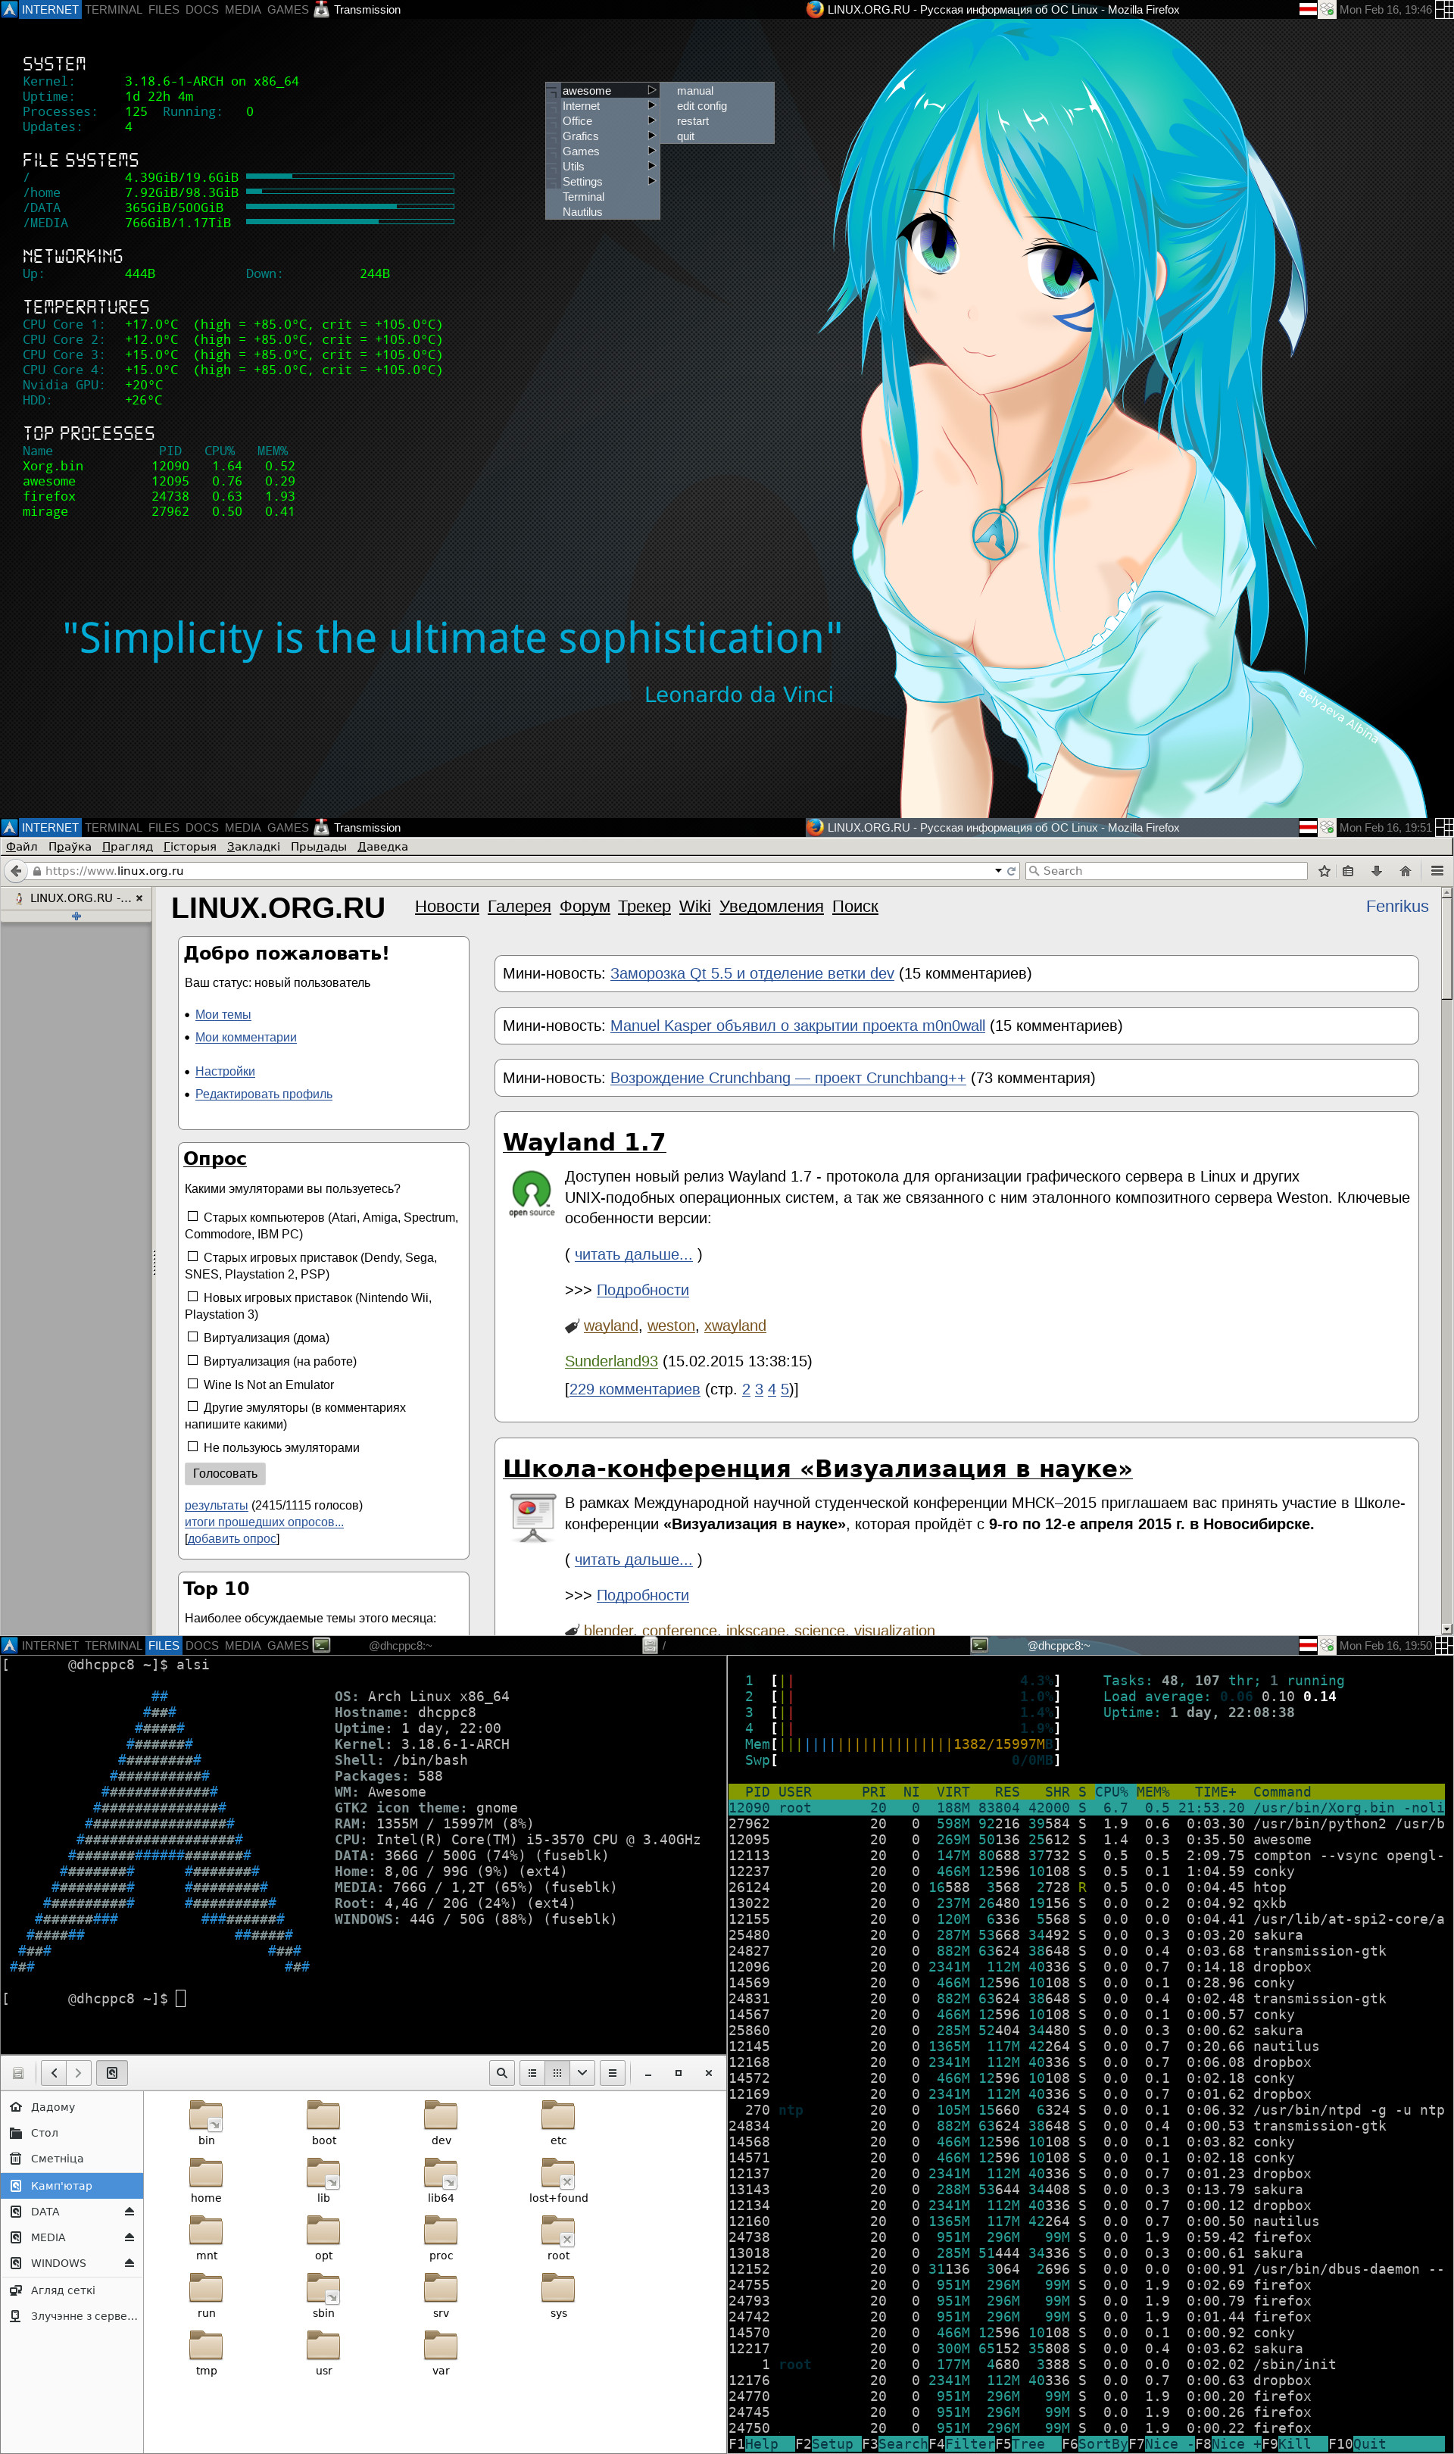Eject the DATA drive in sidebar
This screenshot has width=1454, height=2454.
tap(129, 2211)
